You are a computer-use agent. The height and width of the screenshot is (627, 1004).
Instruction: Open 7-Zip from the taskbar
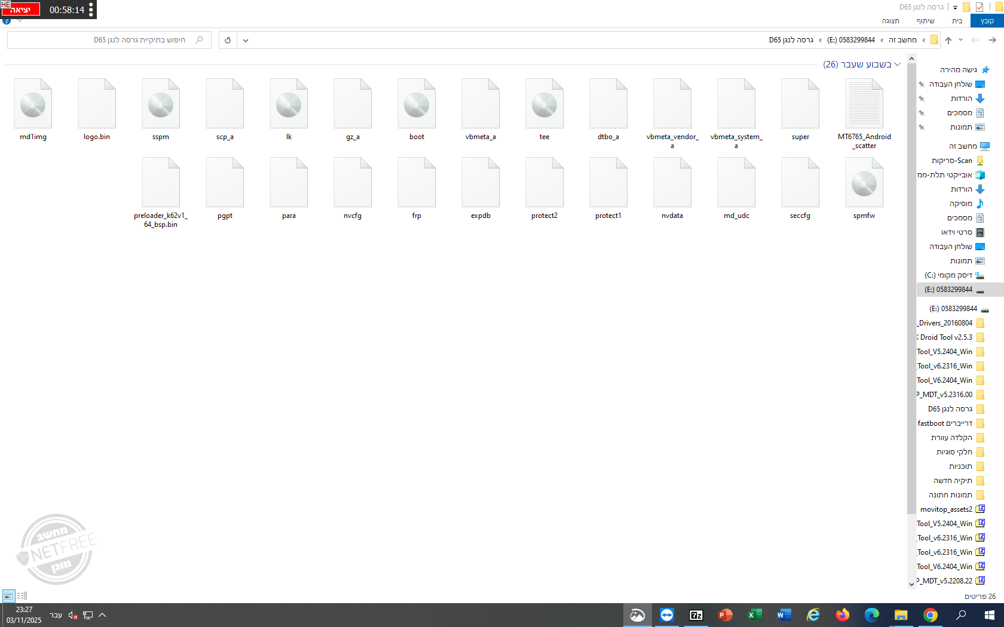(x=696, y=615)
